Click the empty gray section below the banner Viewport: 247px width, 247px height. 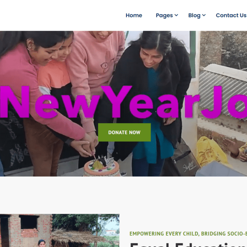(x=123, y=195)
